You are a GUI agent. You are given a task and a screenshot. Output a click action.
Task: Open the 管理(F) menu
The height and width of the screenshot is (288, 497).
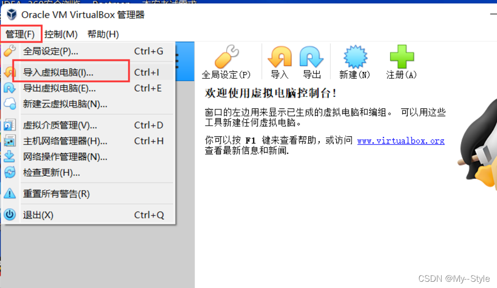[x=20, y=34]
